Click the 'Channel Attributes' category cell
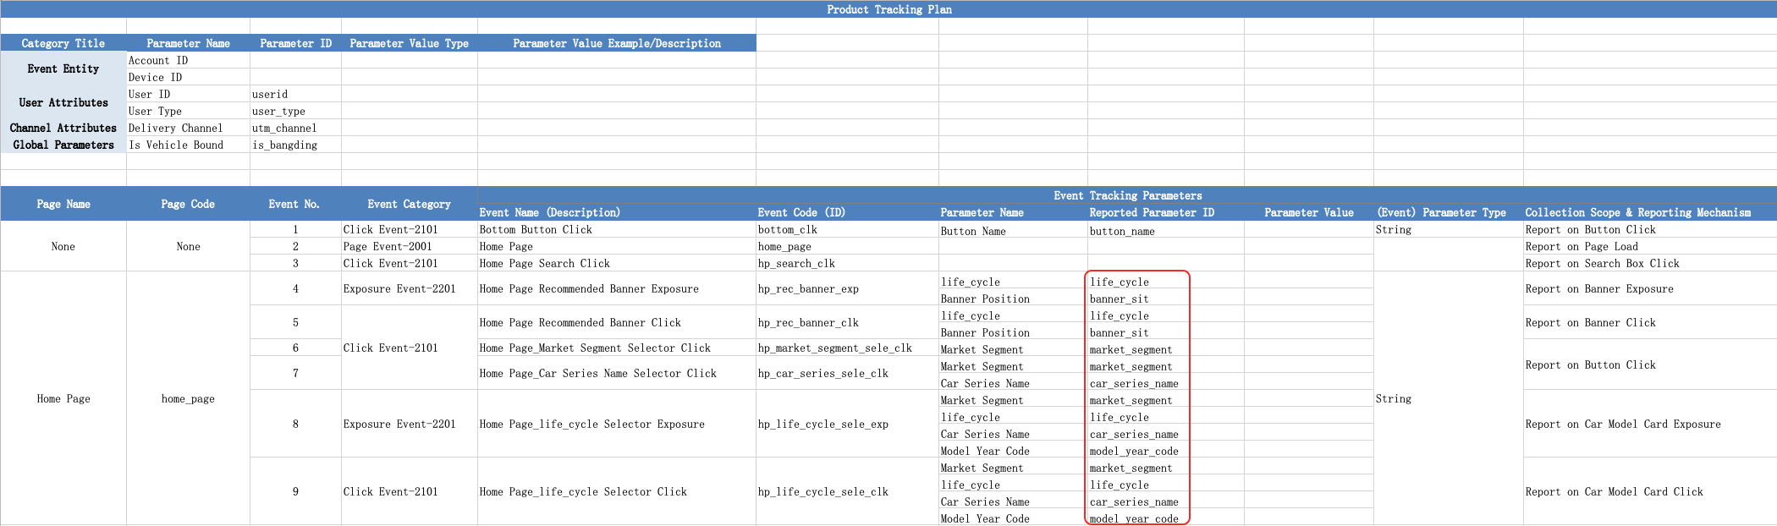Screen dimensions: 1777x526 63,128
